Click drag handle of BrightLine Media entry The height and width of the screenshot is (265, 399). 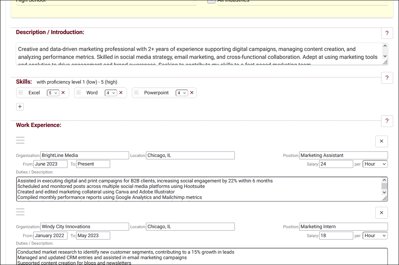(20, 140)
